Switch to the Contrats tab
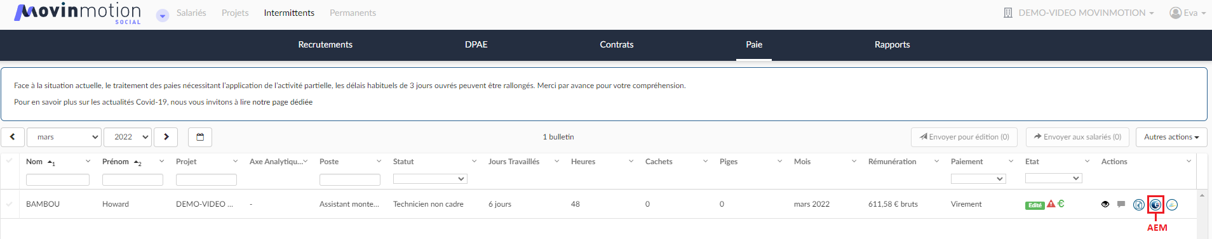Image resolution: width=1212 pixels, height=239 pixels. [617, 44]
